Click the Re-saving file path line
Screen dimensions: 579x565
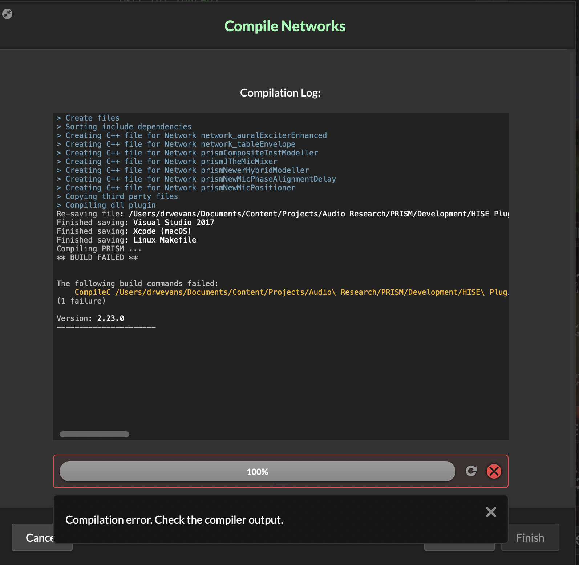pos(283,214)
